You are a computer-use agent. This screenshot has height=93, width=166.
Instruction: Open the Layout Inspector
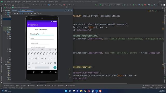click(x=157, y=86)
